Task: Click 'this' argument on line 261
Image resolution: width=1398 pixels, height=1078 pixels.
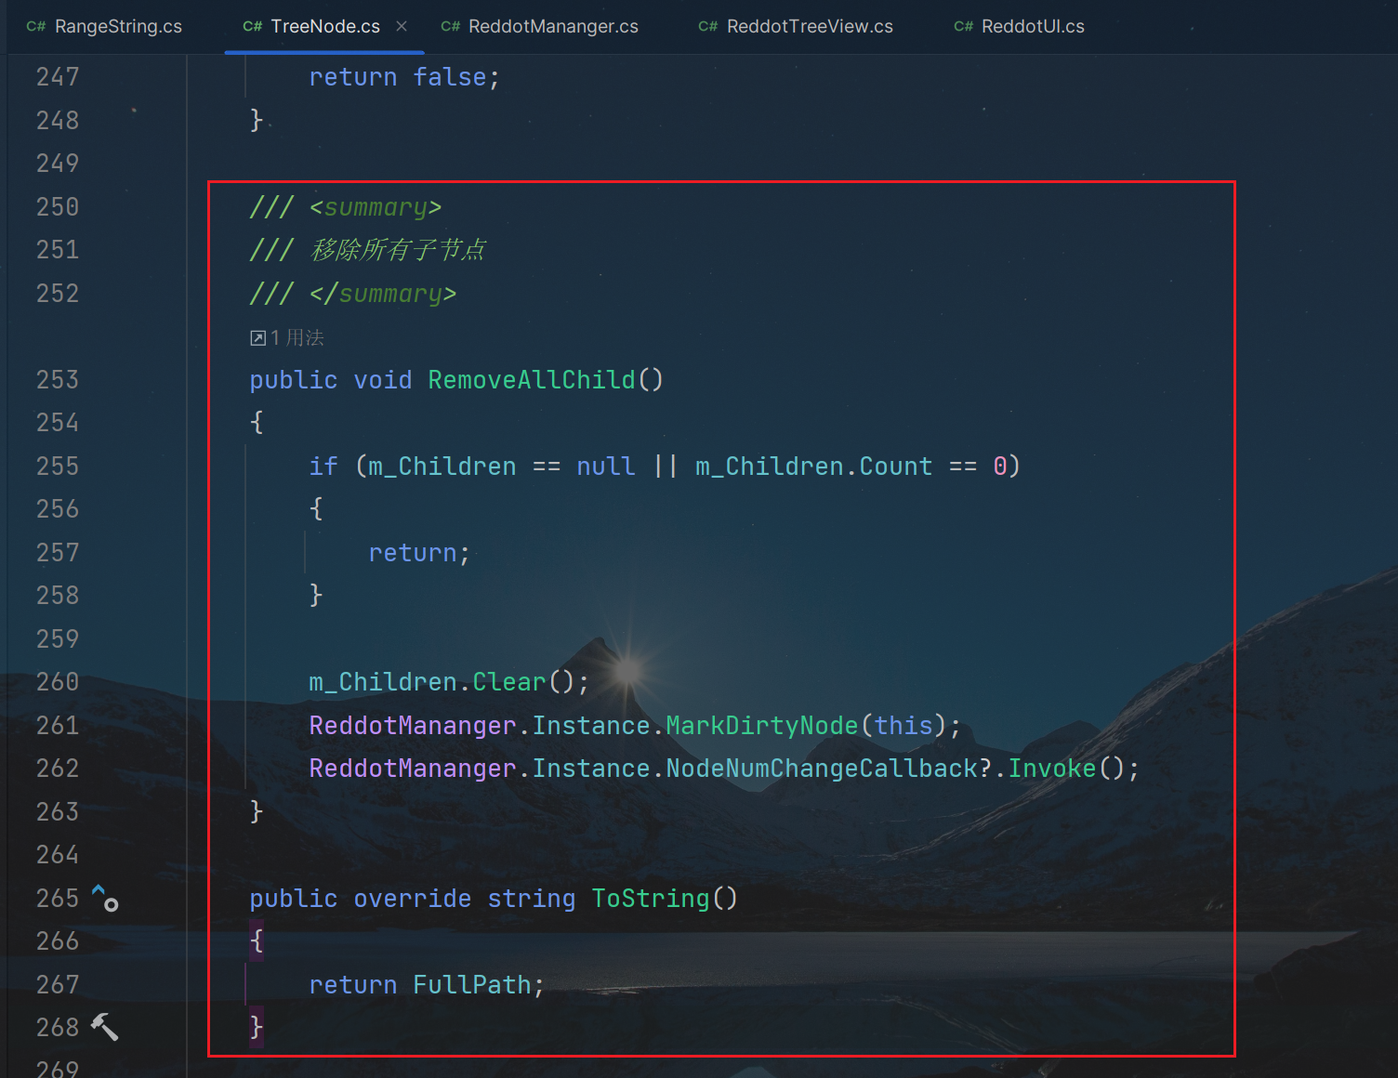Action: click(903, 726)
